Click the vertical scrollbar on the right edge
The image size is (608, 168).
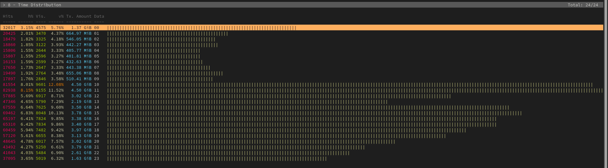tap(606, 84)
